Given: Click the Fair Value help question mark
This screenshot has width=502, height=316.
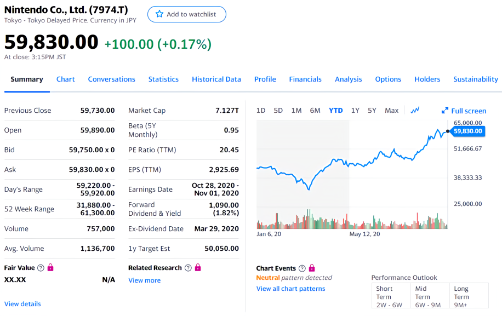Looking at the screenshot, I should click(41, 268).
